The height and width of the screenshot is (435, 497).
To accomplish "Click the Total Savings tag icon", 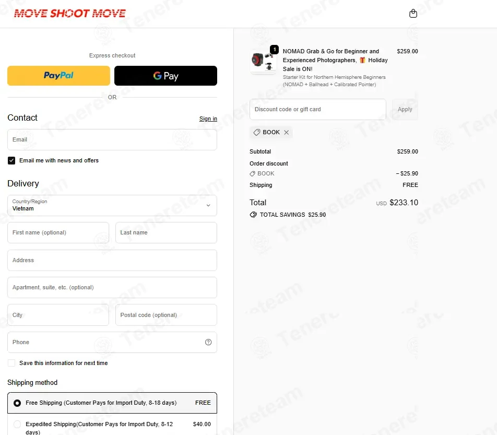I will (x=253, y=215).
